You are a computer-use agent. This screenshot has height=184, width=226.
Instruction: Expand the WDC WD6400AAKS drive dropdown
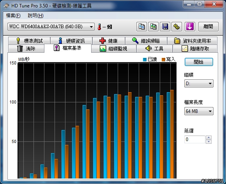(x=51, y=27)
